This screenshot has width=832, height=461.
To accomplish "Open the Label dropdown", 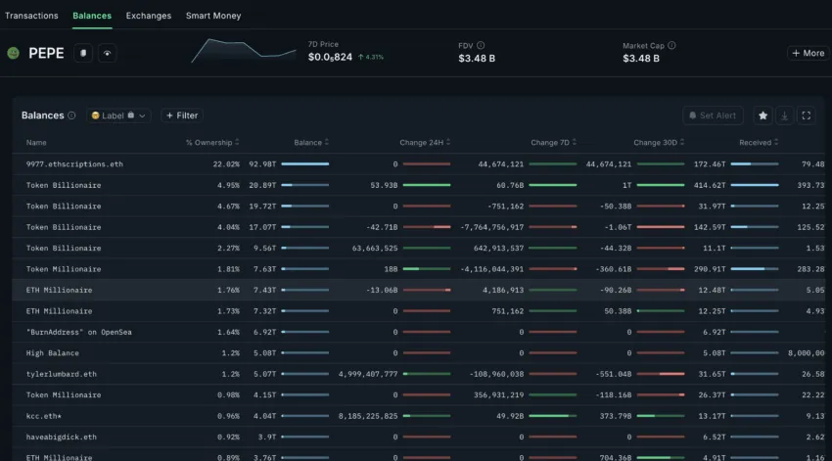I will click(x=118, y=115).
